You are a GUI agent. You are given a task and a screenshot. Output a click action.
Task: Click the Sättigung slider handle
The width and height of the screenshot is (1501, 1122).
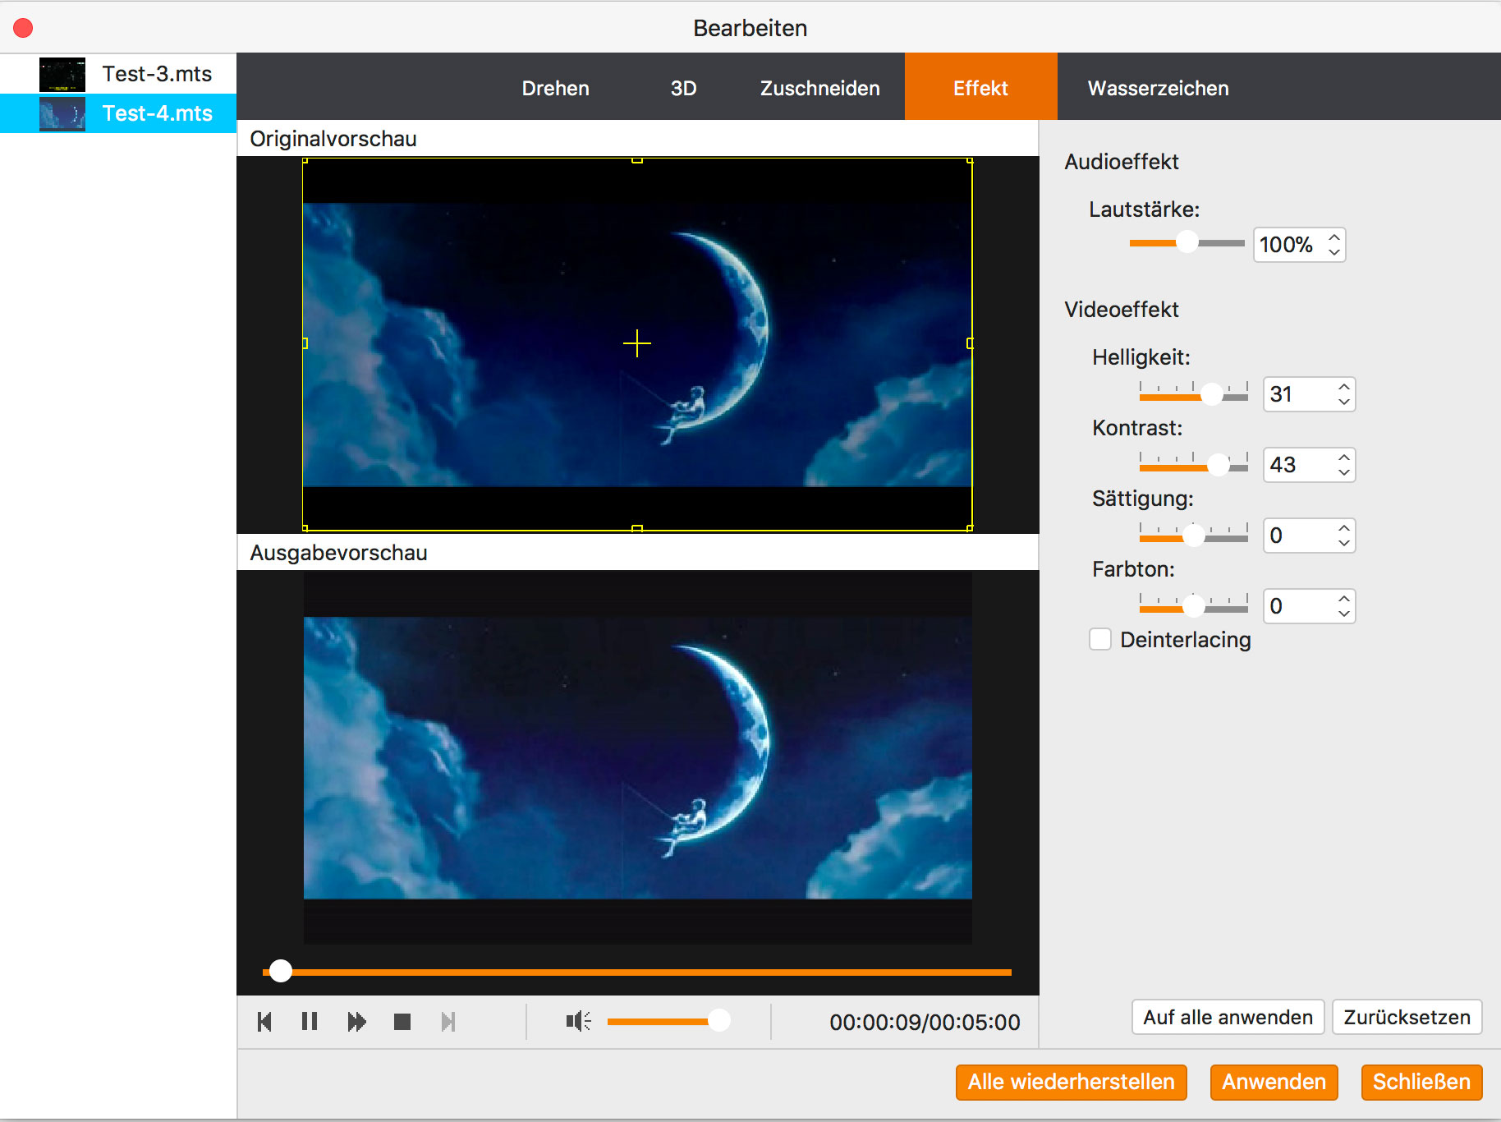[x=1194, y=536]
